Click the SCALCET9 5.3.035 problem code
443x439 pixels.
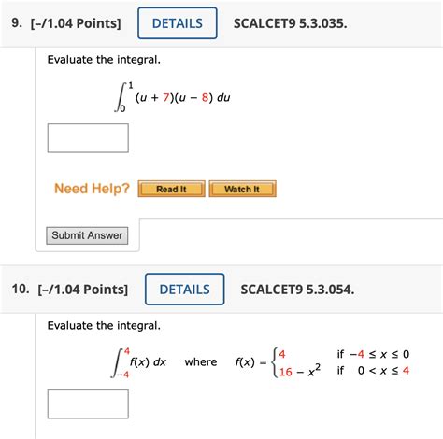[291, 23]
